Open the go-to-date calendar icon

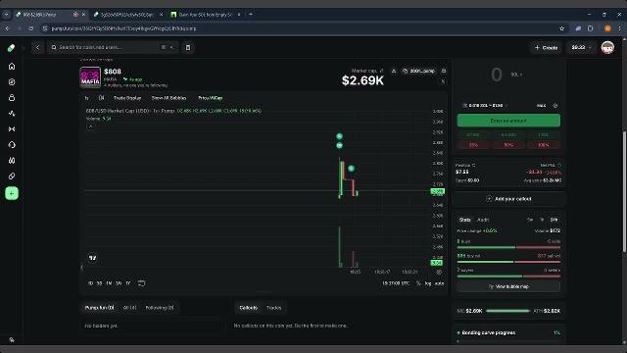click(141, 283)
